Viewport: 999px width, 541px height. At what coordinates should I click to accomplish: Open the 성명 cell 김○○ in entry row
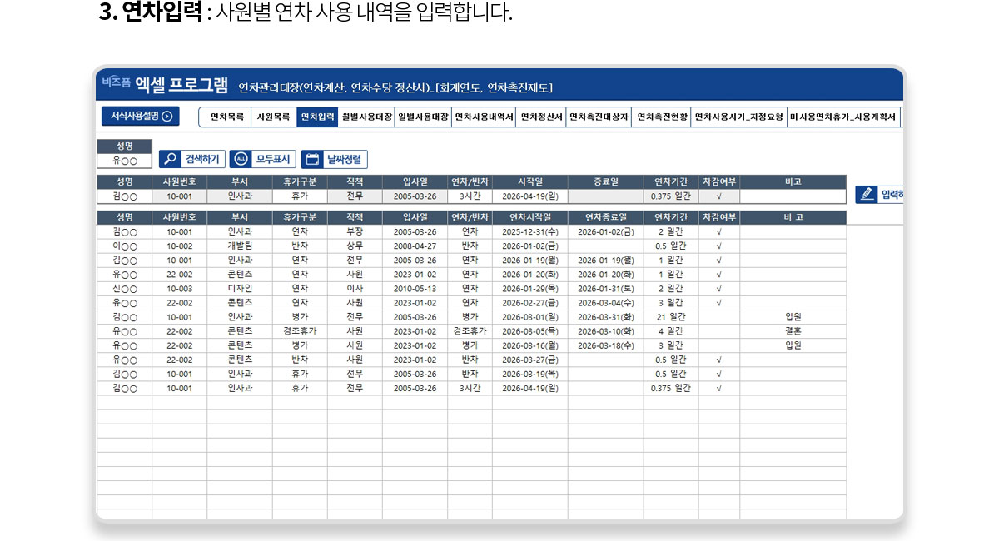(124, 196)
